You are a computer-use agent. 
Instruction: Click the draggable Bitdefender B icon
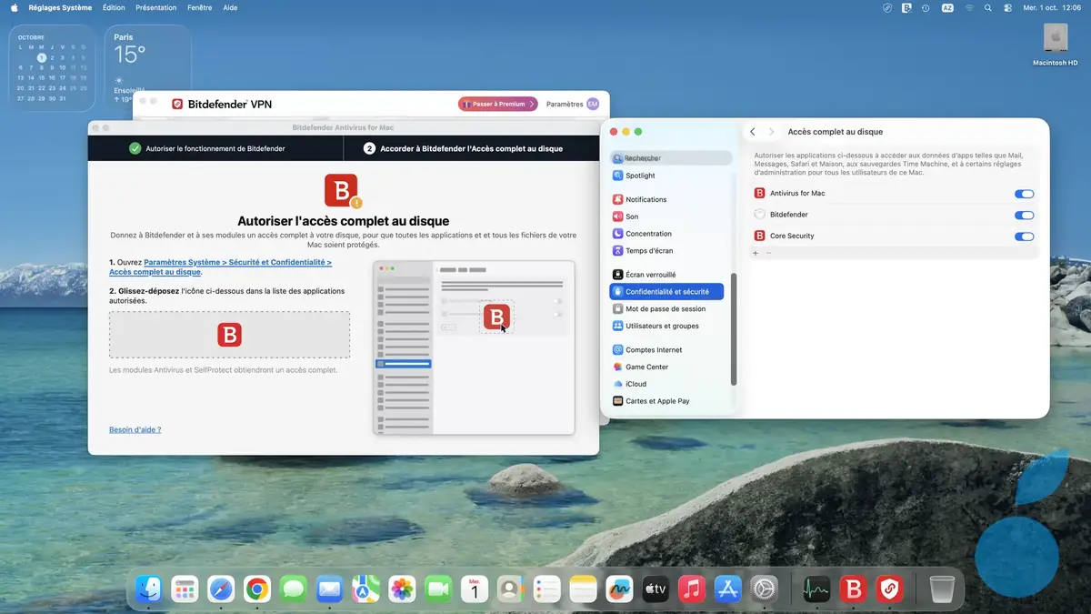(229, 335)
